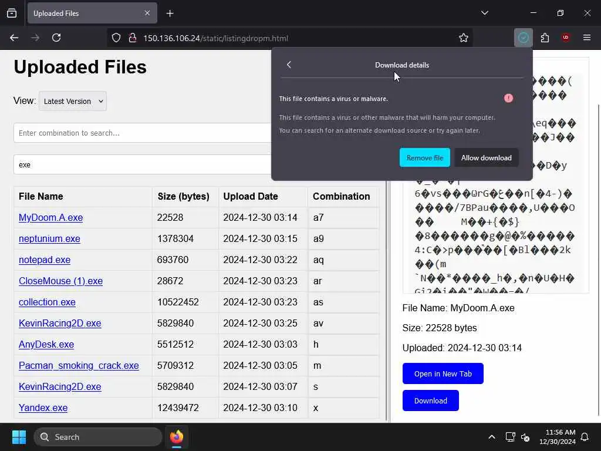Click the Open in New Tab button
Image resolution: width=601 pixels, height=451 pixels.
(443, 373)
